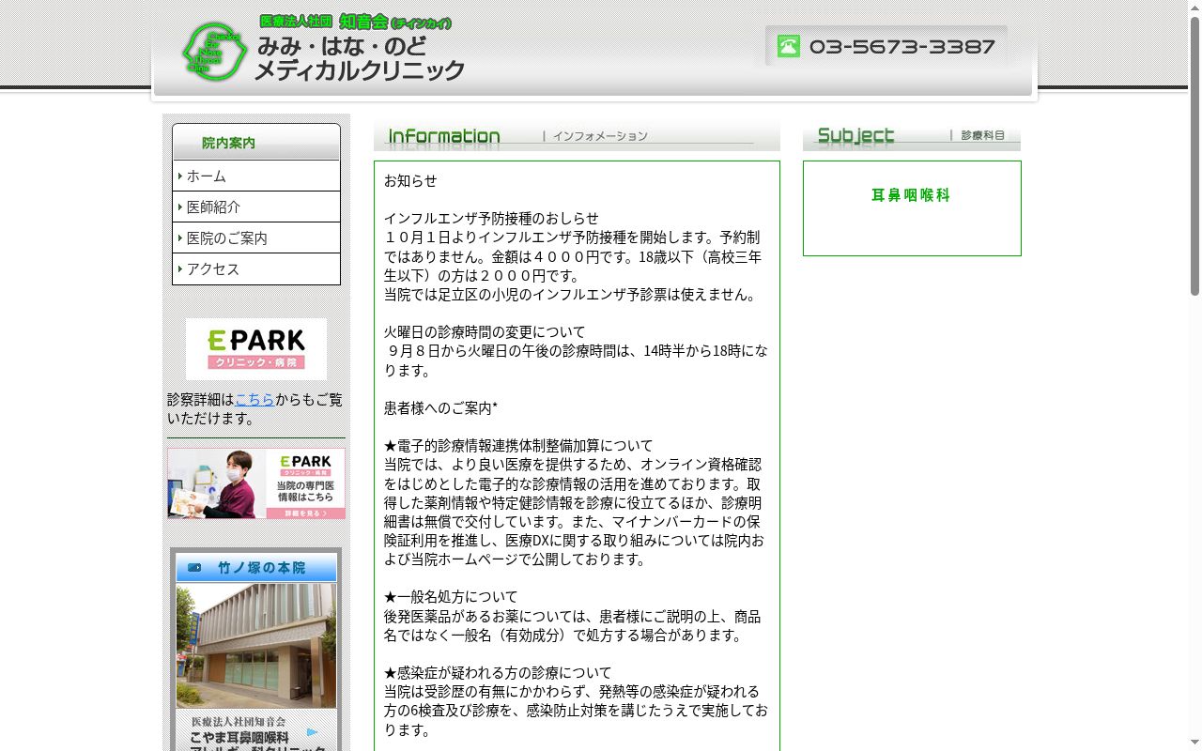Click the インフルエンザ予防接種のおしらせ line
The image size is (1202, 751).
click(491, 219)
